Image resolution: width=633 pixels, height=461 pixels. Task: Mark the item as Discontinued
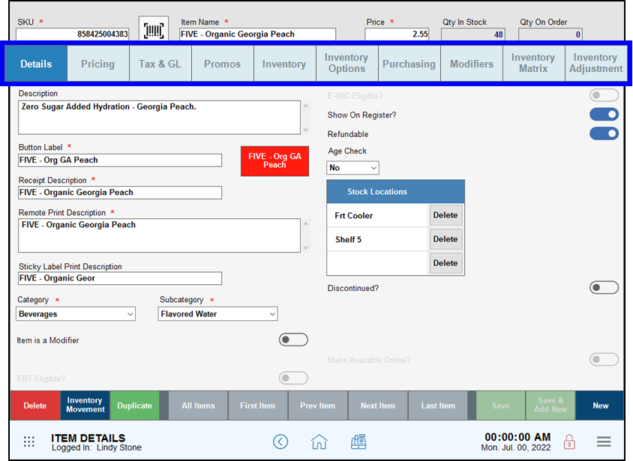[604, 287]
